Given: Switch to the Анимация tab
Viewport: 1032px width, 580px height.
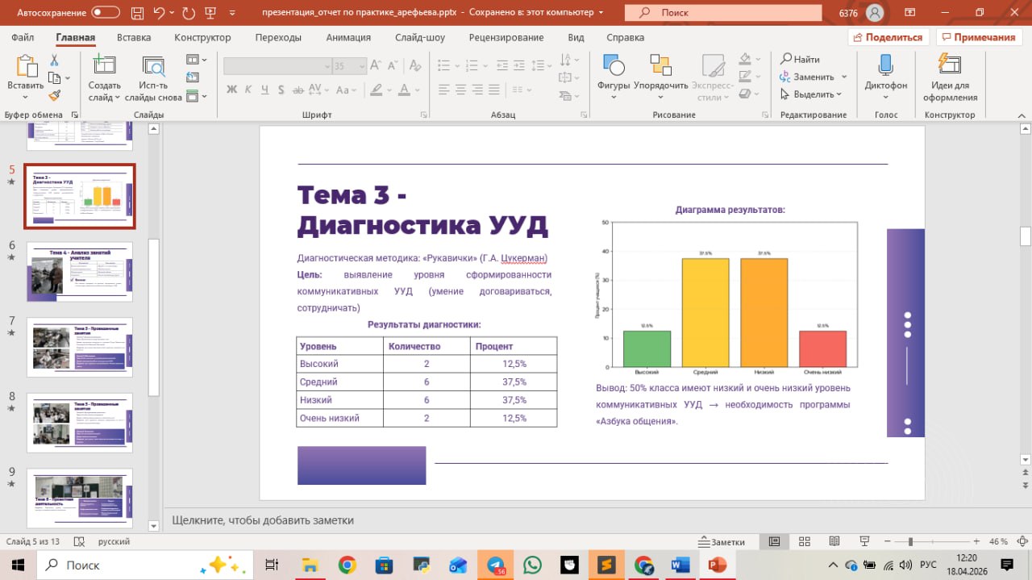Looking at the screenshot, I should click(348, 37).
